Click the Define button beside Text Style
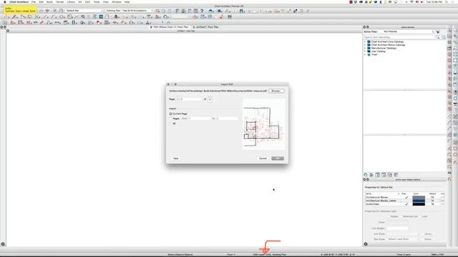Screen dimensions: 458x257 click(x=428, y=239)
